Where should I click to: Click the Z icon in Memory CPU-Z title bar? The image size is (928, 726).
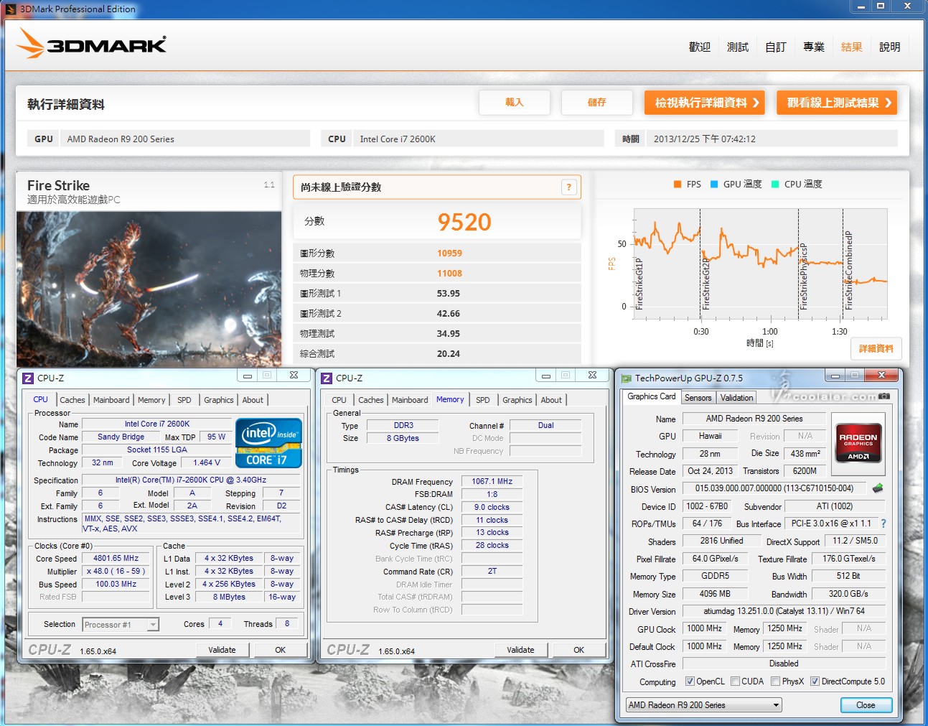(327, 378)
